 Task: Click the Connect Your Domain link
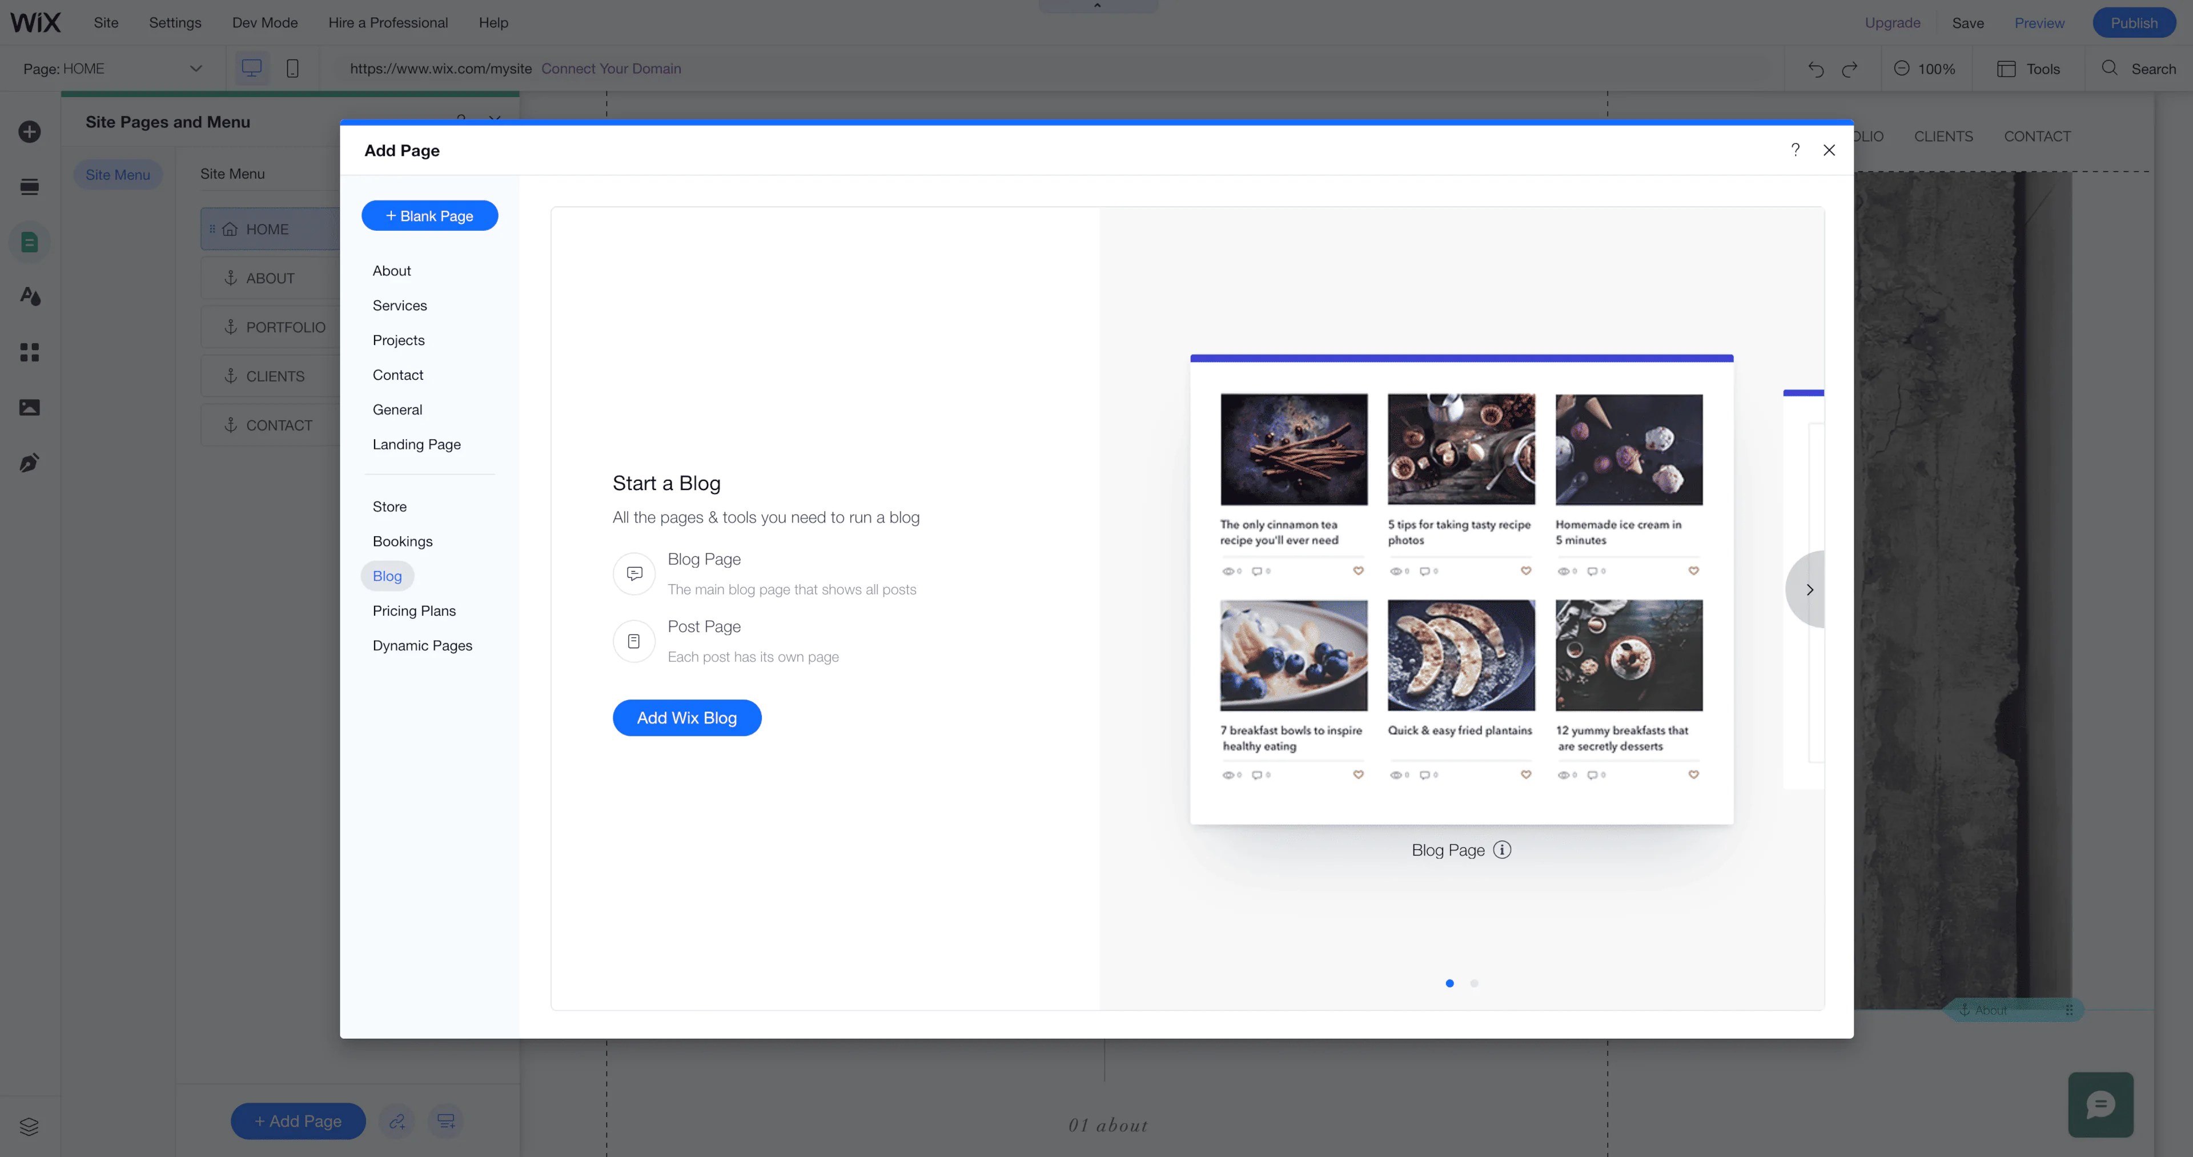click(611, 68)
